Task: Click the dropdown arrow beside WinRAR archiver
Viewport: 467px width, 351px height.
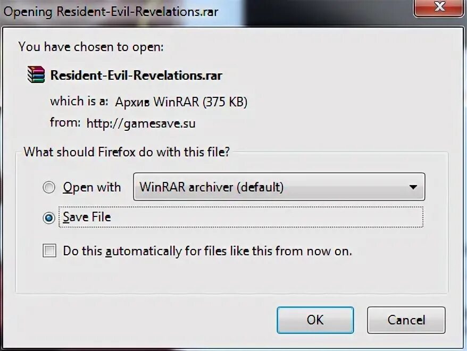Action: (x=413, y=187)
